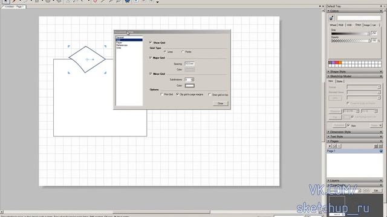The width and height of the screenshot is (387, 217).
Task: Click the Untitled - Page 1 document tab
Action: pos(14,7)
